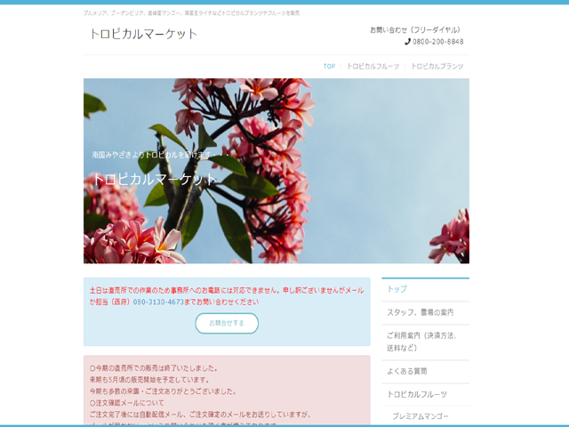This screenshot has height=427, width=569.
Task: Open よくある質問 in the sidebar
Action: pos(425,372)
